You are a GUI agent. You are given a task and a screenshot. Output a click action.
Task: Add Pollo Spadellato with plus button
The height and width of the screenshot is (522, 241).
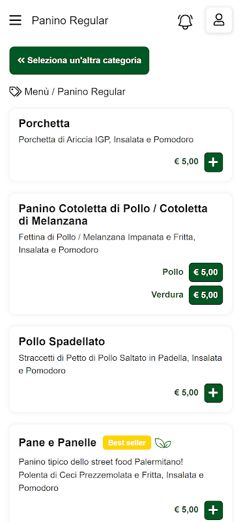click(214, 393)
